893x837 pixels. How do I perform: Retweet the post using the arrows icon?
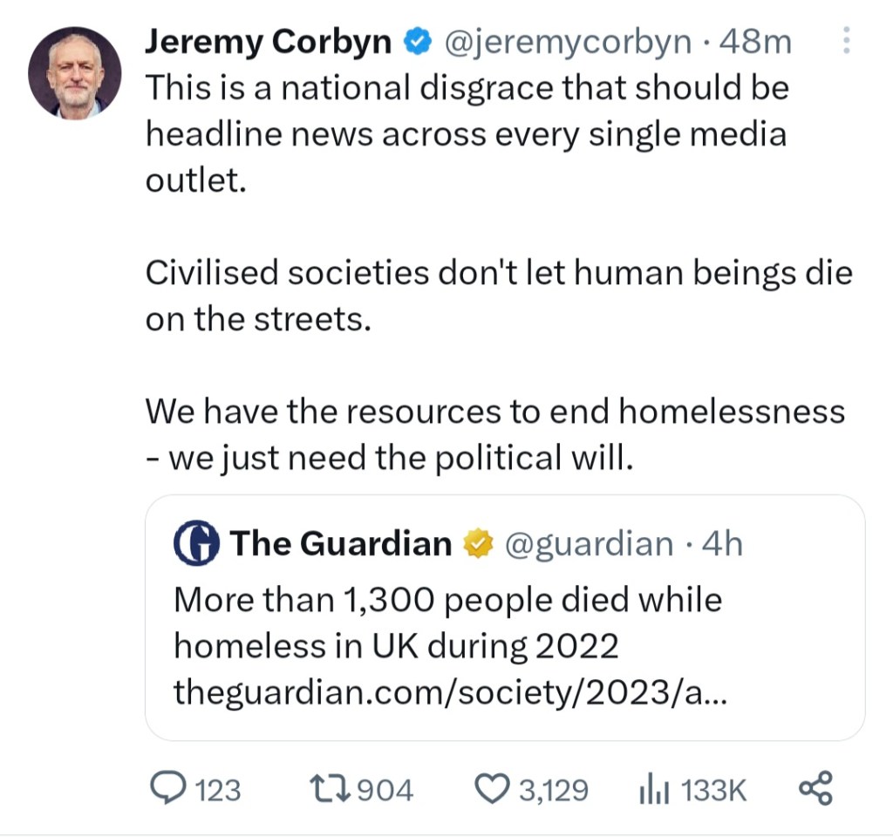330,789
